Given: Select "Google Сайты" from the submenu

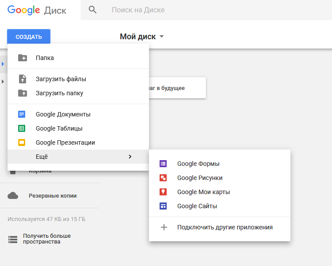Looking at the screenshot, I should [x=220, y=206].
